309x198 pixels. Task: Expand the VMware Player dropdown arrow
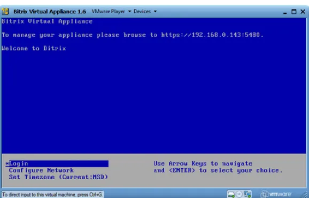click(x=129, y=11)
